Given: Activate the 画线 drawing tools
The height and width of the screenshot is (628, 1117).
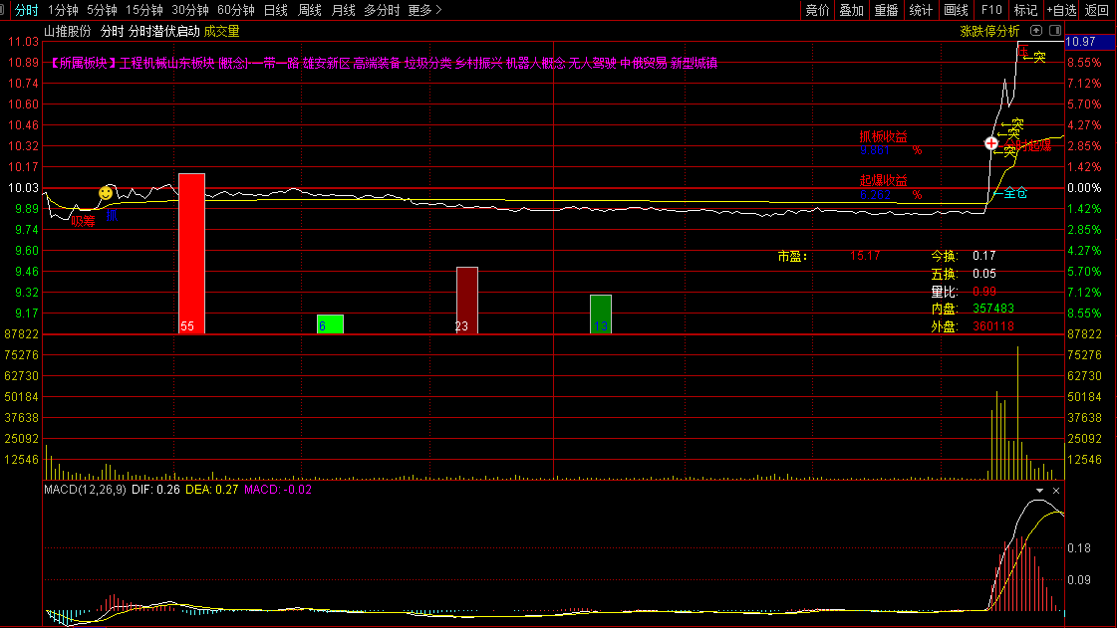Looking at the screenshot, I should [956, 10].
